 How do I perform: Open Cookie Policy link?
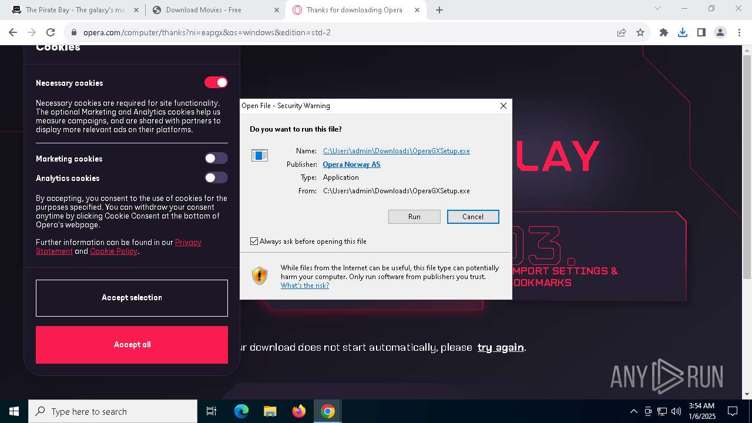coord(113,251)
